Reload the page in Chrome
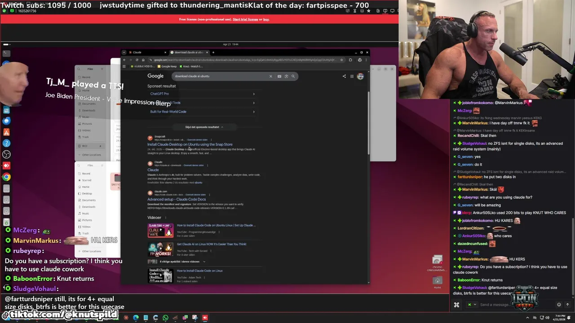575x323 pixels. (137, 60)
